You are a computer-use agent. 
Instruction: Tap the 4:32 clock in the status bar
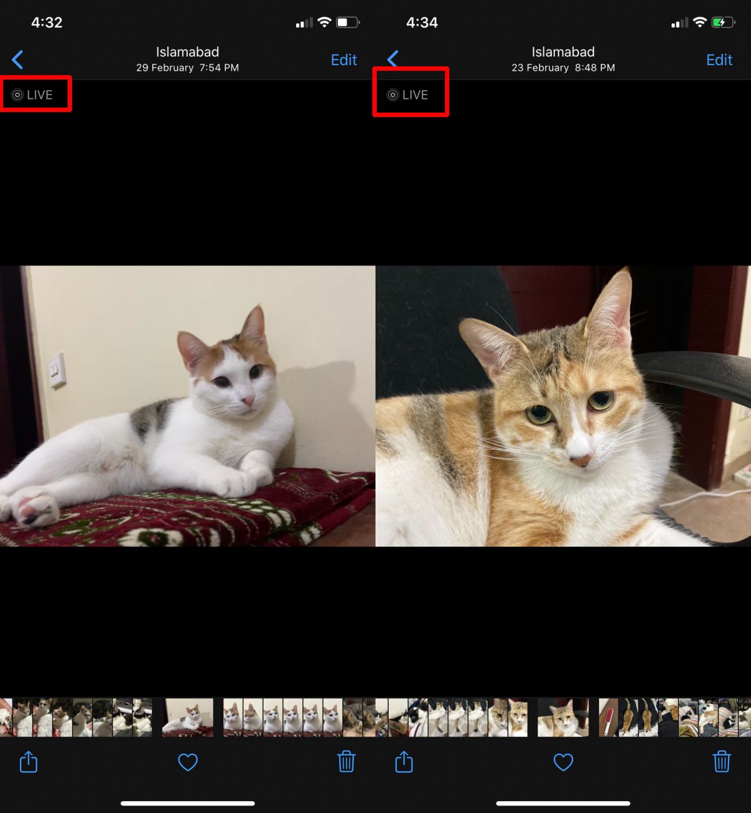tap(47, 23)
